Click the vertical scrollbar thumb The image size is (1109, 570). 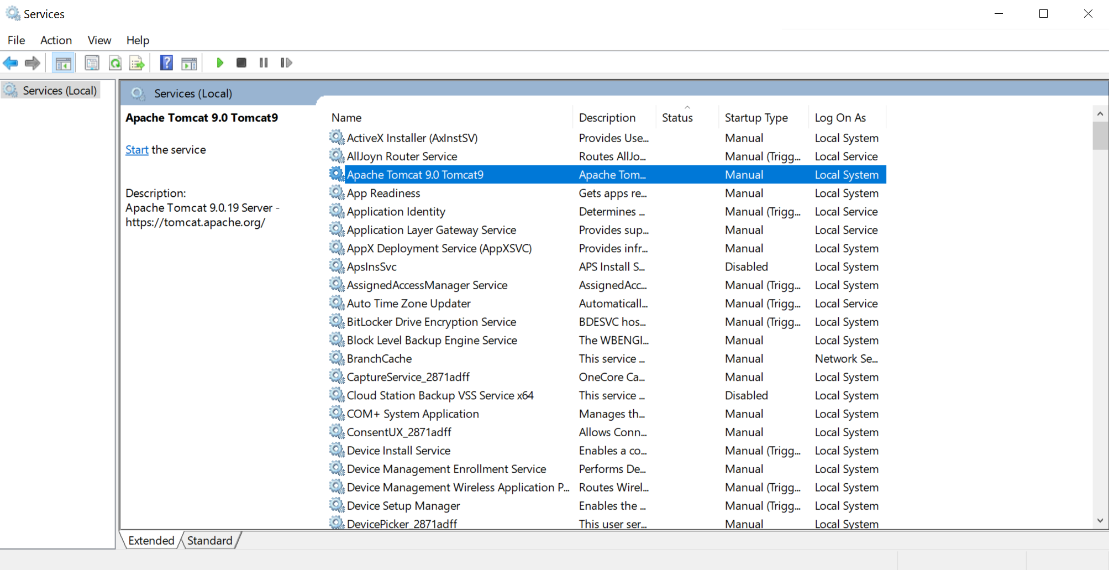1100,135
